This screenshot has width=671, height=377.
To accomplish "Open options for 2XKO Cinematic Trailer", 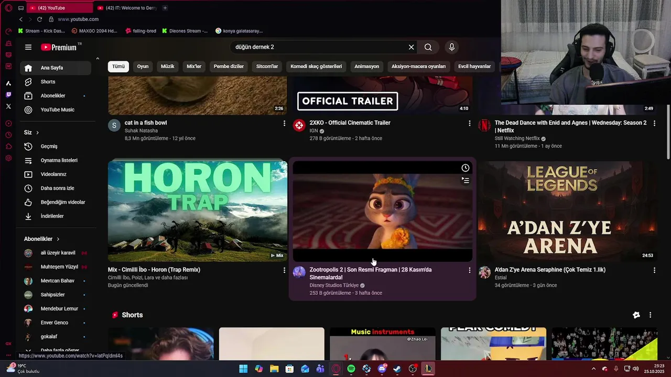I will tap(469, 123).
